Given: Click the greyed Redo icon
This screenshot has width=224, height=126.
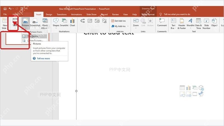Looking at the screenshot, I should (x=17, y=9).
